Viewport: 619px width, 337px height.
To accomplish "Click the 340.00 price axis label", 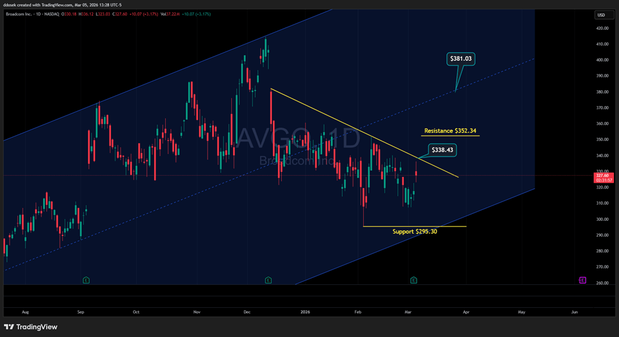I will tap(602, 155).
